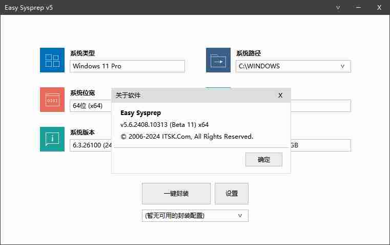
Task: Expand the 系统路径 C:\WINDOWS dropdown
Action: (x=343, y=66)
